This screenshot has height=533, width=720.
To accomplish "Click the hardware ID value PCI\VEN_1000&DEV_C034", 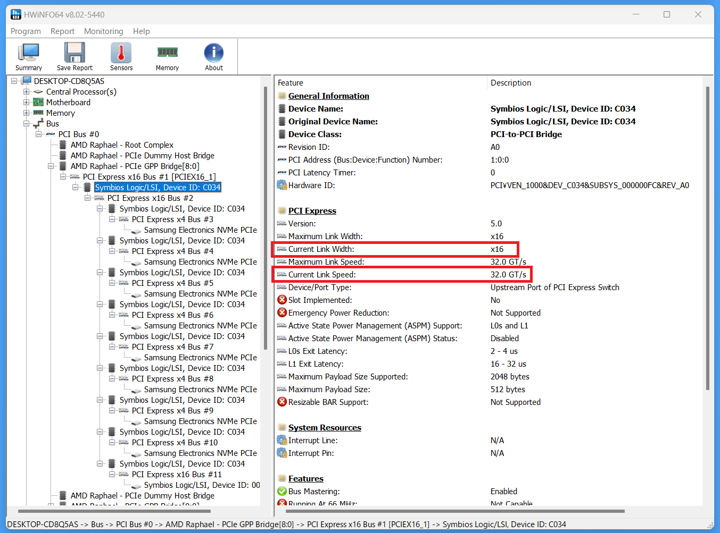I will pos(590,185).
